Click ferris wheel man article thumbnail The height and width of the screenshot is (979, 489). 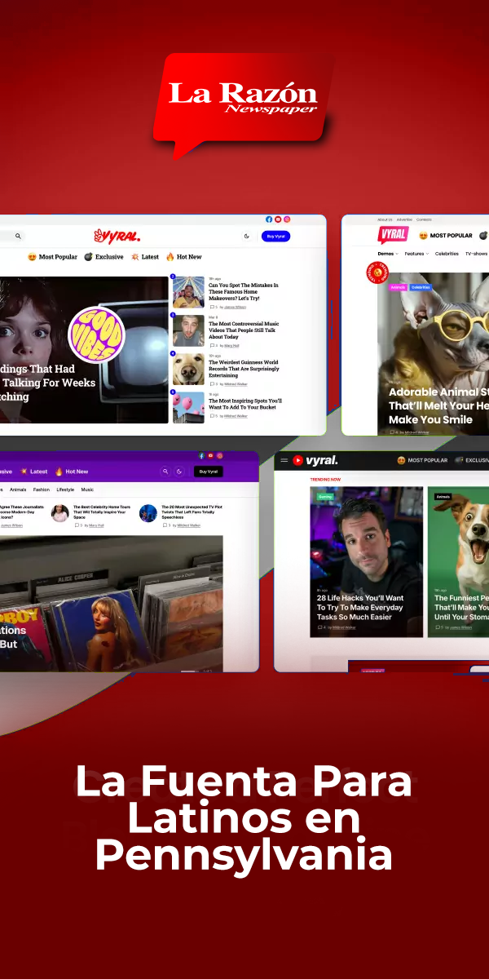188,292
